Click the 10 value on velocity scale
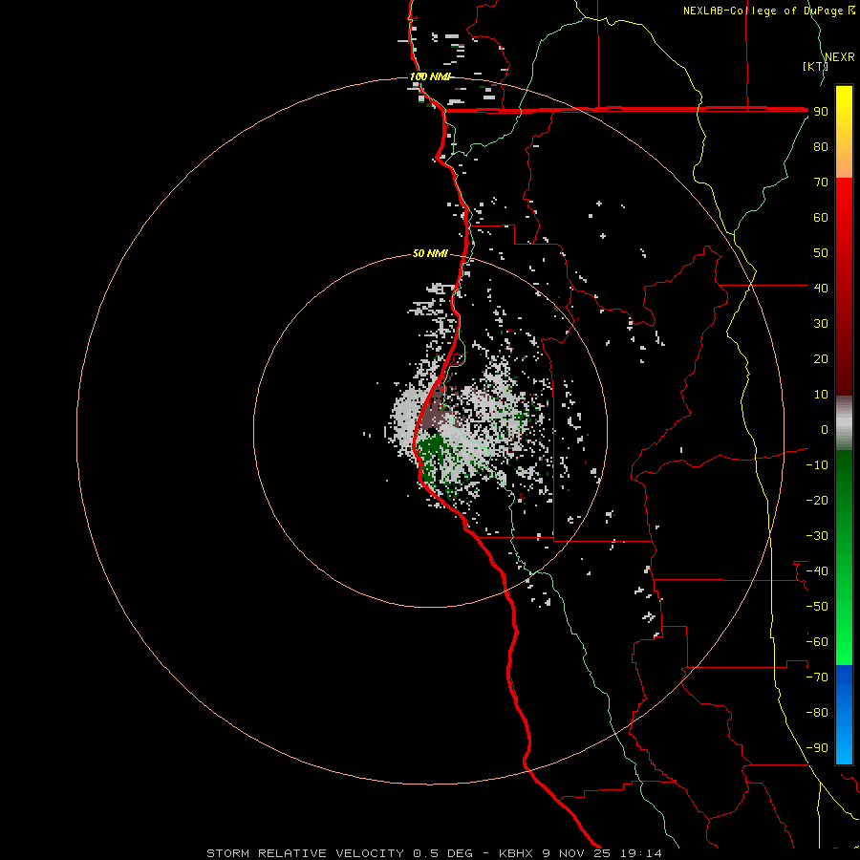Viewport: 860px width, 860px height. coord(821,395)
